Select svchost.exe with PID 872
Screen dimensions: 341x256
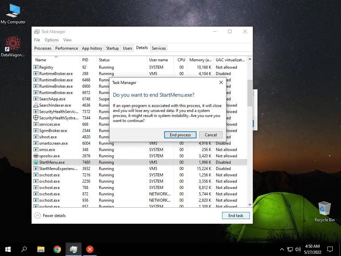pyautogui.click(x=140, y=194)
